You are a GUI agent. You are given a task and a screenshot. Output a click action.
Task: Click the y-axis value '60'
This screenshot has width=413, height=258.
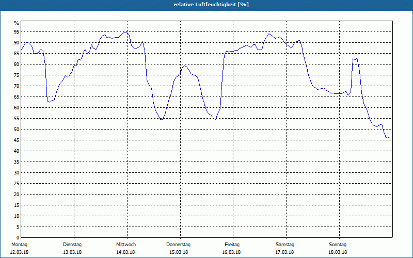[x=17, y=108]
